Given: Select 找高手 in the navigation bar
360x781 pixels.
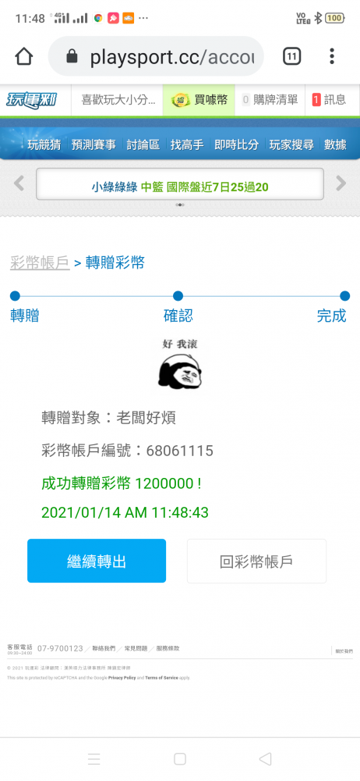Looking at the screenshot, I should click(x=186, y=145).
